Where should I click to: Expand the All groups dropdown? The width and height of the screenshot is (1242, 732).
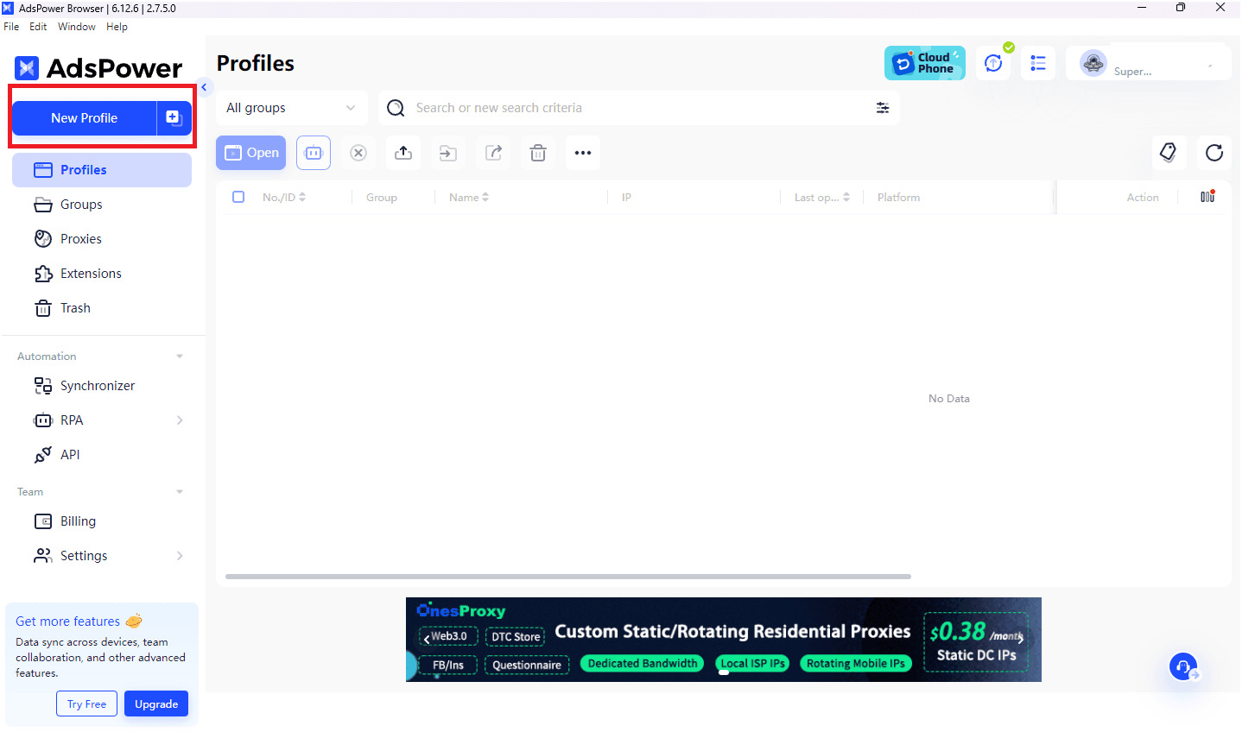pyautogui.click(x=291, y=107)
